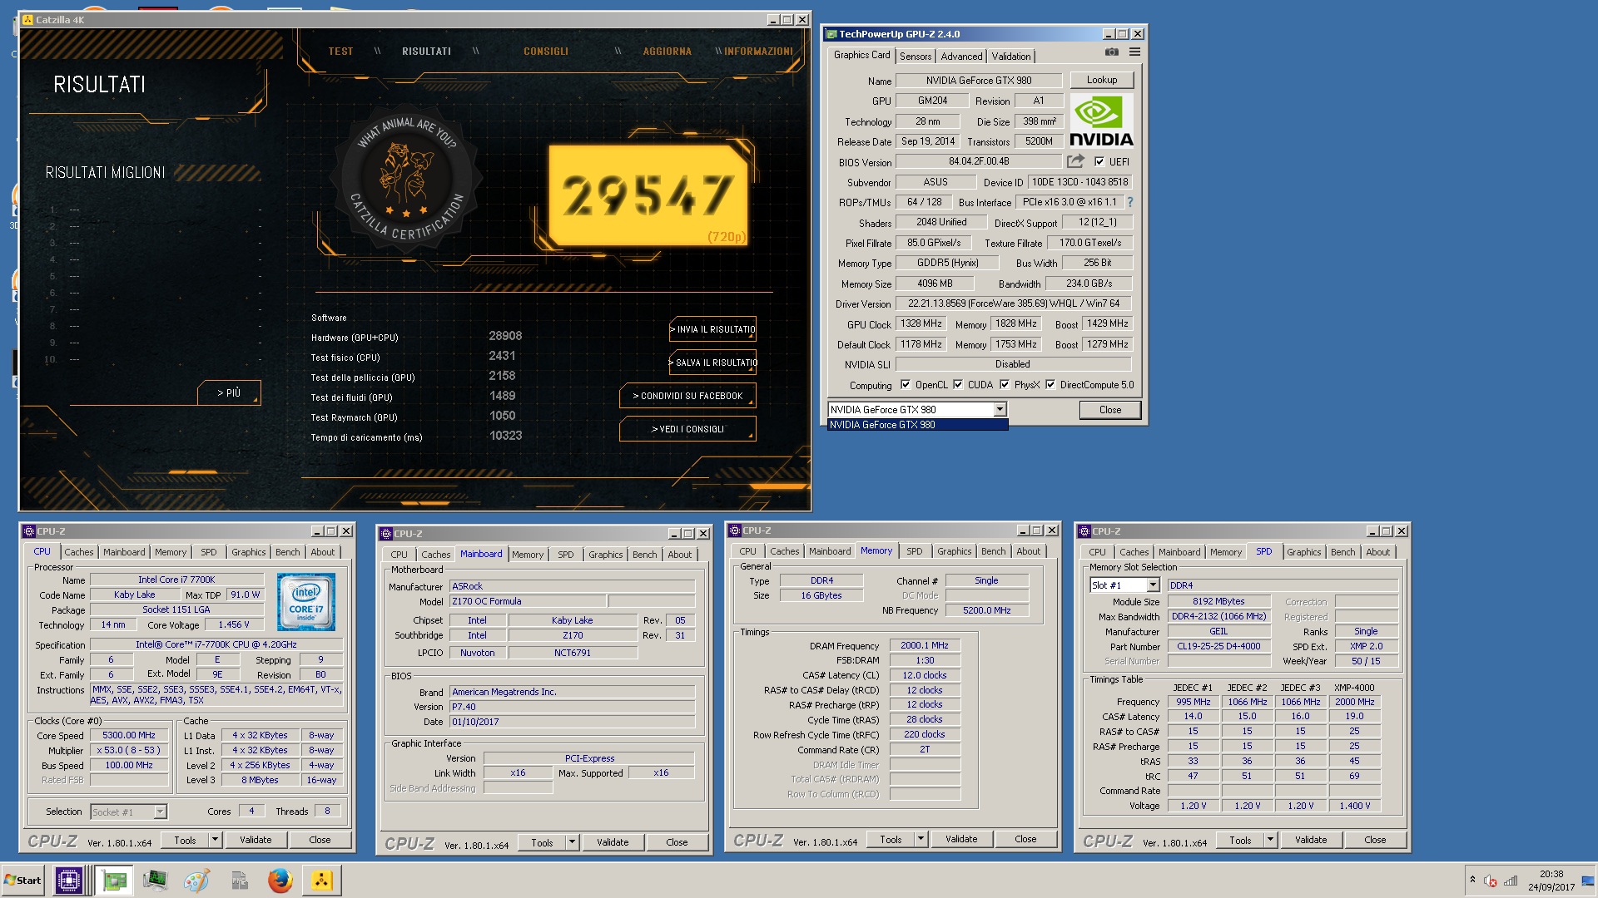Viewport: 1598px width, 898px height.
Task: Open the TEST tab in Catzilla
Action: [x=340, y=52]
